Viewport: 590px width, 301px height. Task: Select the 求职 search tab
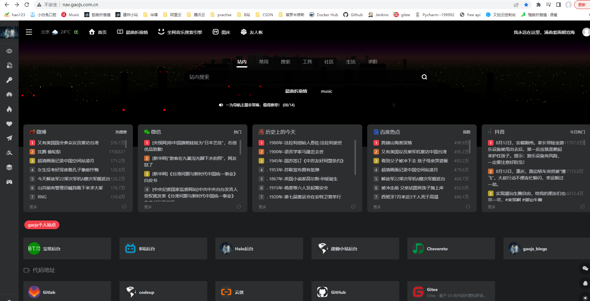[x=372, y=62]
